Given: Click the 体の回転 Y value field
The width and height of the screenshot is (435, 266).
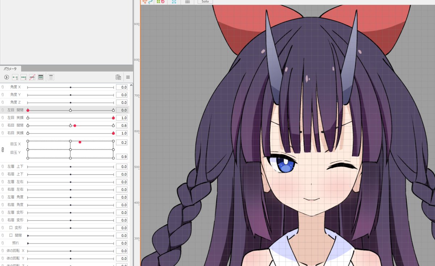Looking at the screenshot, I should pyautogui.click(x=122, y=258).
